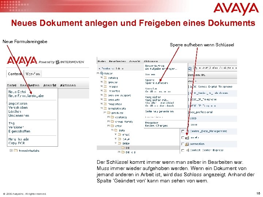This screenshot has height=197, width=263.
Task: Expand the preview_support folder node
Action: (x=102, y=95)
